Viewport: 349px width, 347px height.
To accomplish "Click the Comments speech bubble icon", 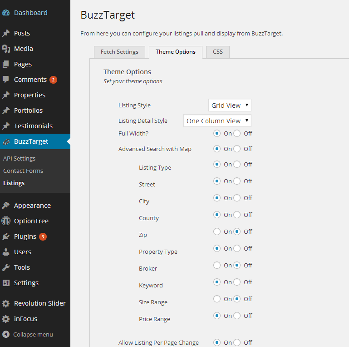I will [6, 80].
